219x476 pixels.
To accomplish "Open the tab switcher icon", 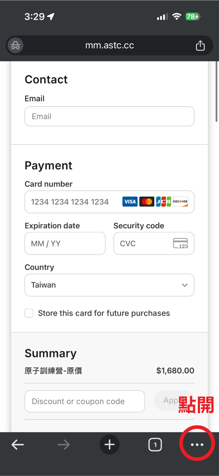I will (x=155, y=445).
